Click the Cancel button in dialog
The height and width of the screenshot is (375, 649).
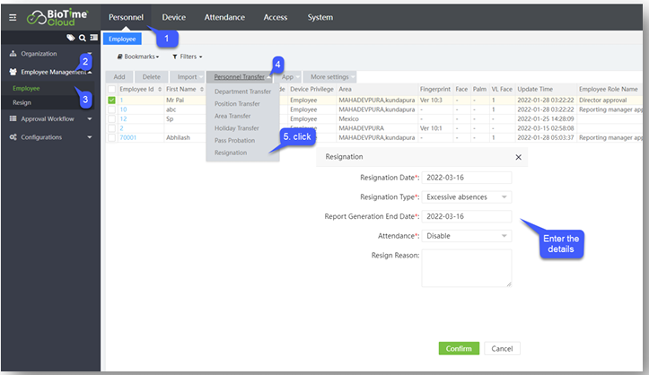[x=502, y=348]
